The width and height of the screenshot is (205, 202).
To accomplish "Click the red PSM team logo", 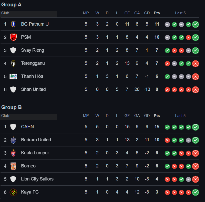I will pyautogui.click(x=13, y=37).
